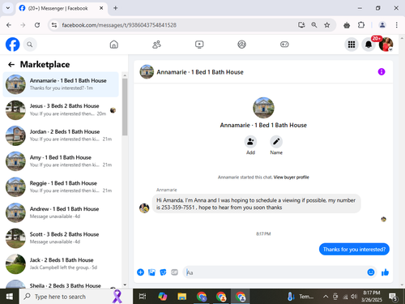Open tab search dropdown arrow
This screenshot has height=304, width=405.
click(8, 8)
